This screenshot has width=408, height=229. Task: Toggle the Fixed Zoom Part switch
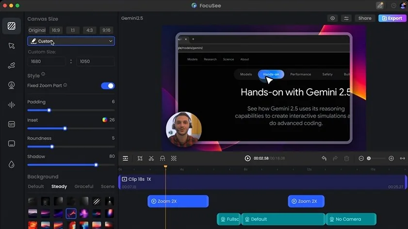pyautogui.click(x=108, y=85)
